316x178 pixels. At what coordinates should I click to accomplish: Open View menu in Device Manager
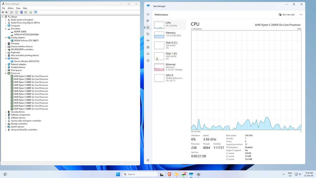(x=18, y=8)
